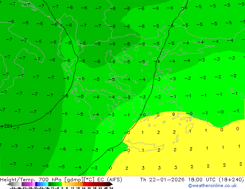Screen dimensions: 245x189
Task: Click the orange swatch in the color legend
Action: click(79, 184)
